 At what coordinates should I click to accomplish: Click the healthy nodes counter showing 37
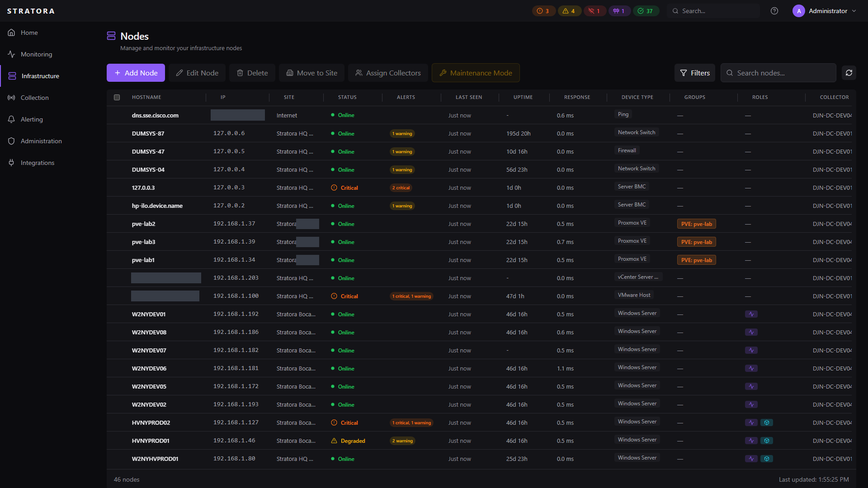(646, 11)
